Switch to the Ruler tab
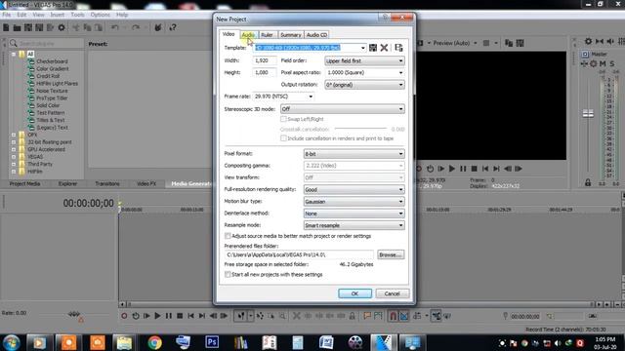The height and width of the screenshot is (351, 625). pos(267,35)
